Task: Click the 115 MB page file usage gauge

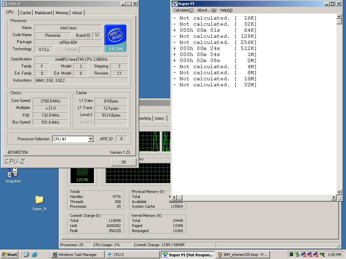Action: [82, 175]
